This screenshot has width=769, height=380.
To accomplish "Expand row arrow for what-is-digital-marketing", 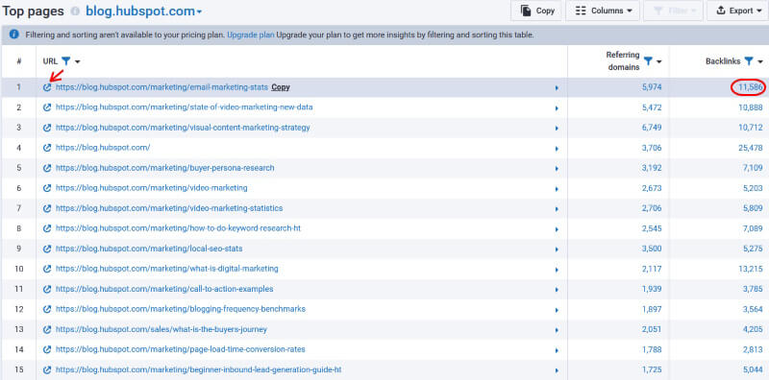I will pos(557,270).
